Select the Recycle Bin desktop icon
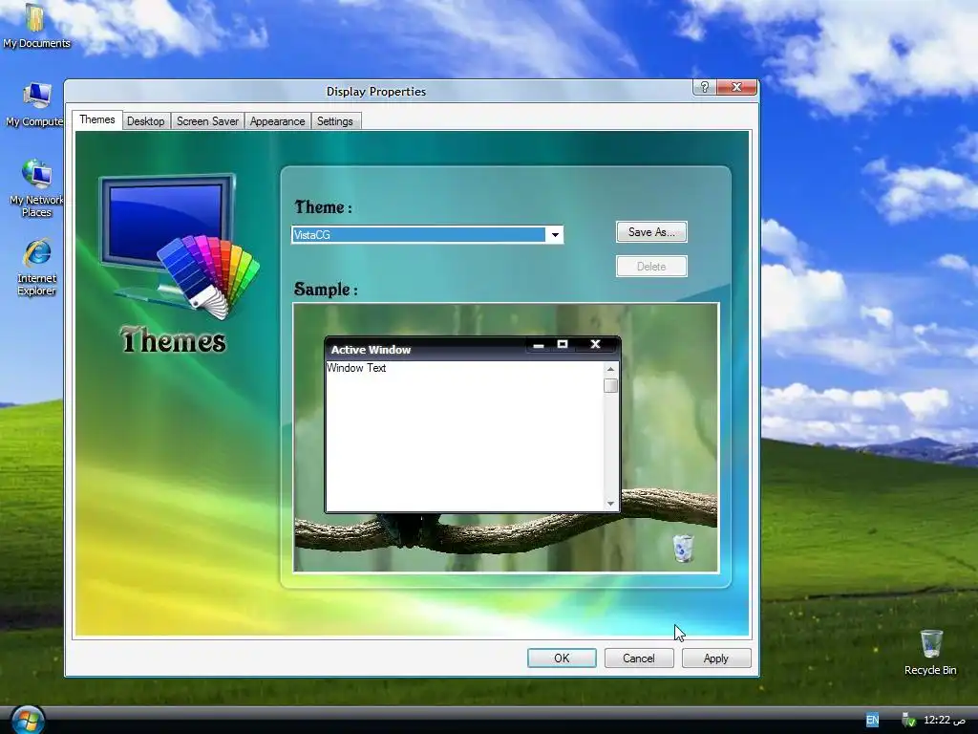This screenshot has width=978, height=734. click(930, 653)
